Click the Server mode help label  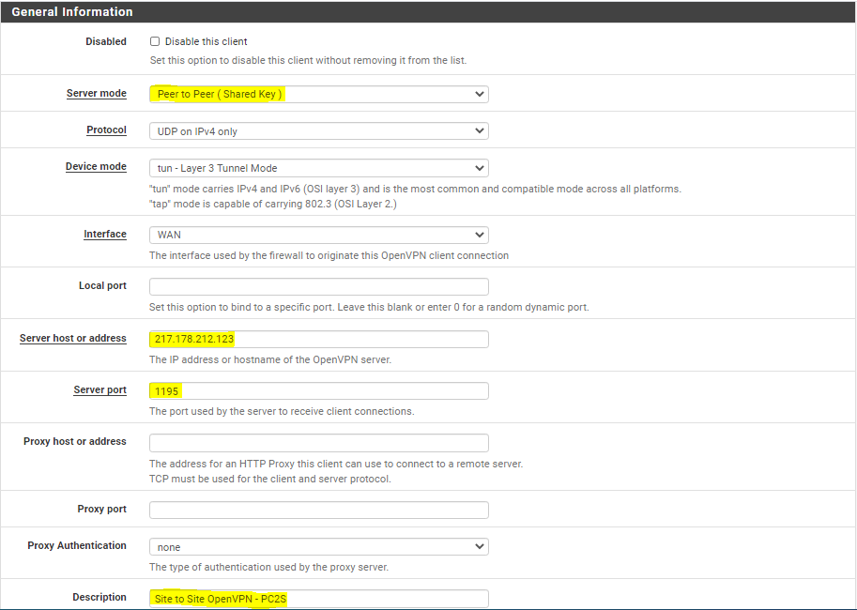pyautogui.click(x=96, y=94)
